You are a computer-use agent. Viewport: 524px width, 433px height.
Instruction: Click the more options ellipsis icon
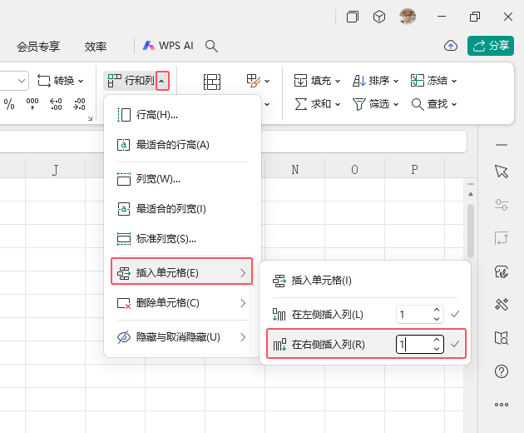(x=502, y=405)
